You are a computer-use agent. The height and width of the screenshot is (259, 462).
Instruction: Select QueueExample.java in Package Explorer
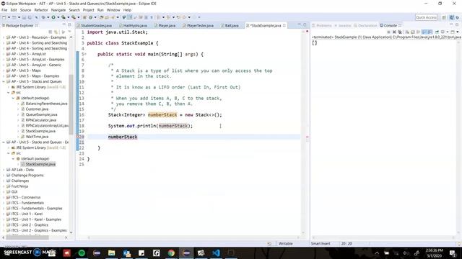click(41, 114)
